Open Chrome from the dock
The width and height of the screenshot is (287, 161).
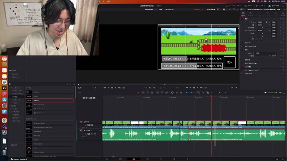(4, 120)
